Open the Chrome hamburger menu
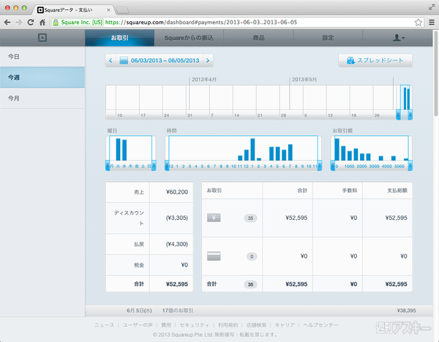Screen dimensions: 439x342 [x=429, y=23]
